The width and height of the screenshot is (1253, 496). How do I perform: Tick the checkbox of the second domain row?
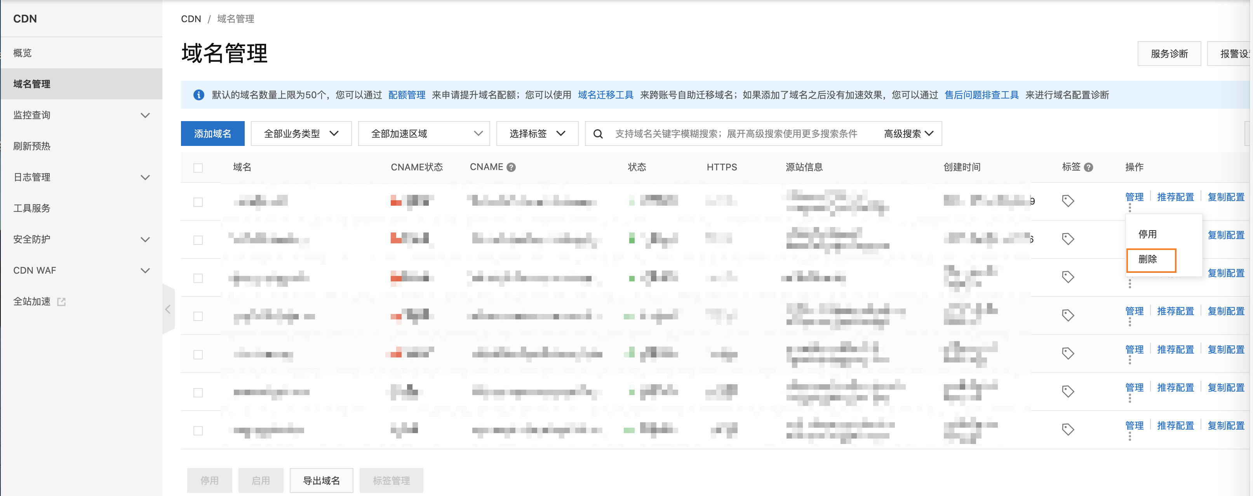tap(198, 240)
